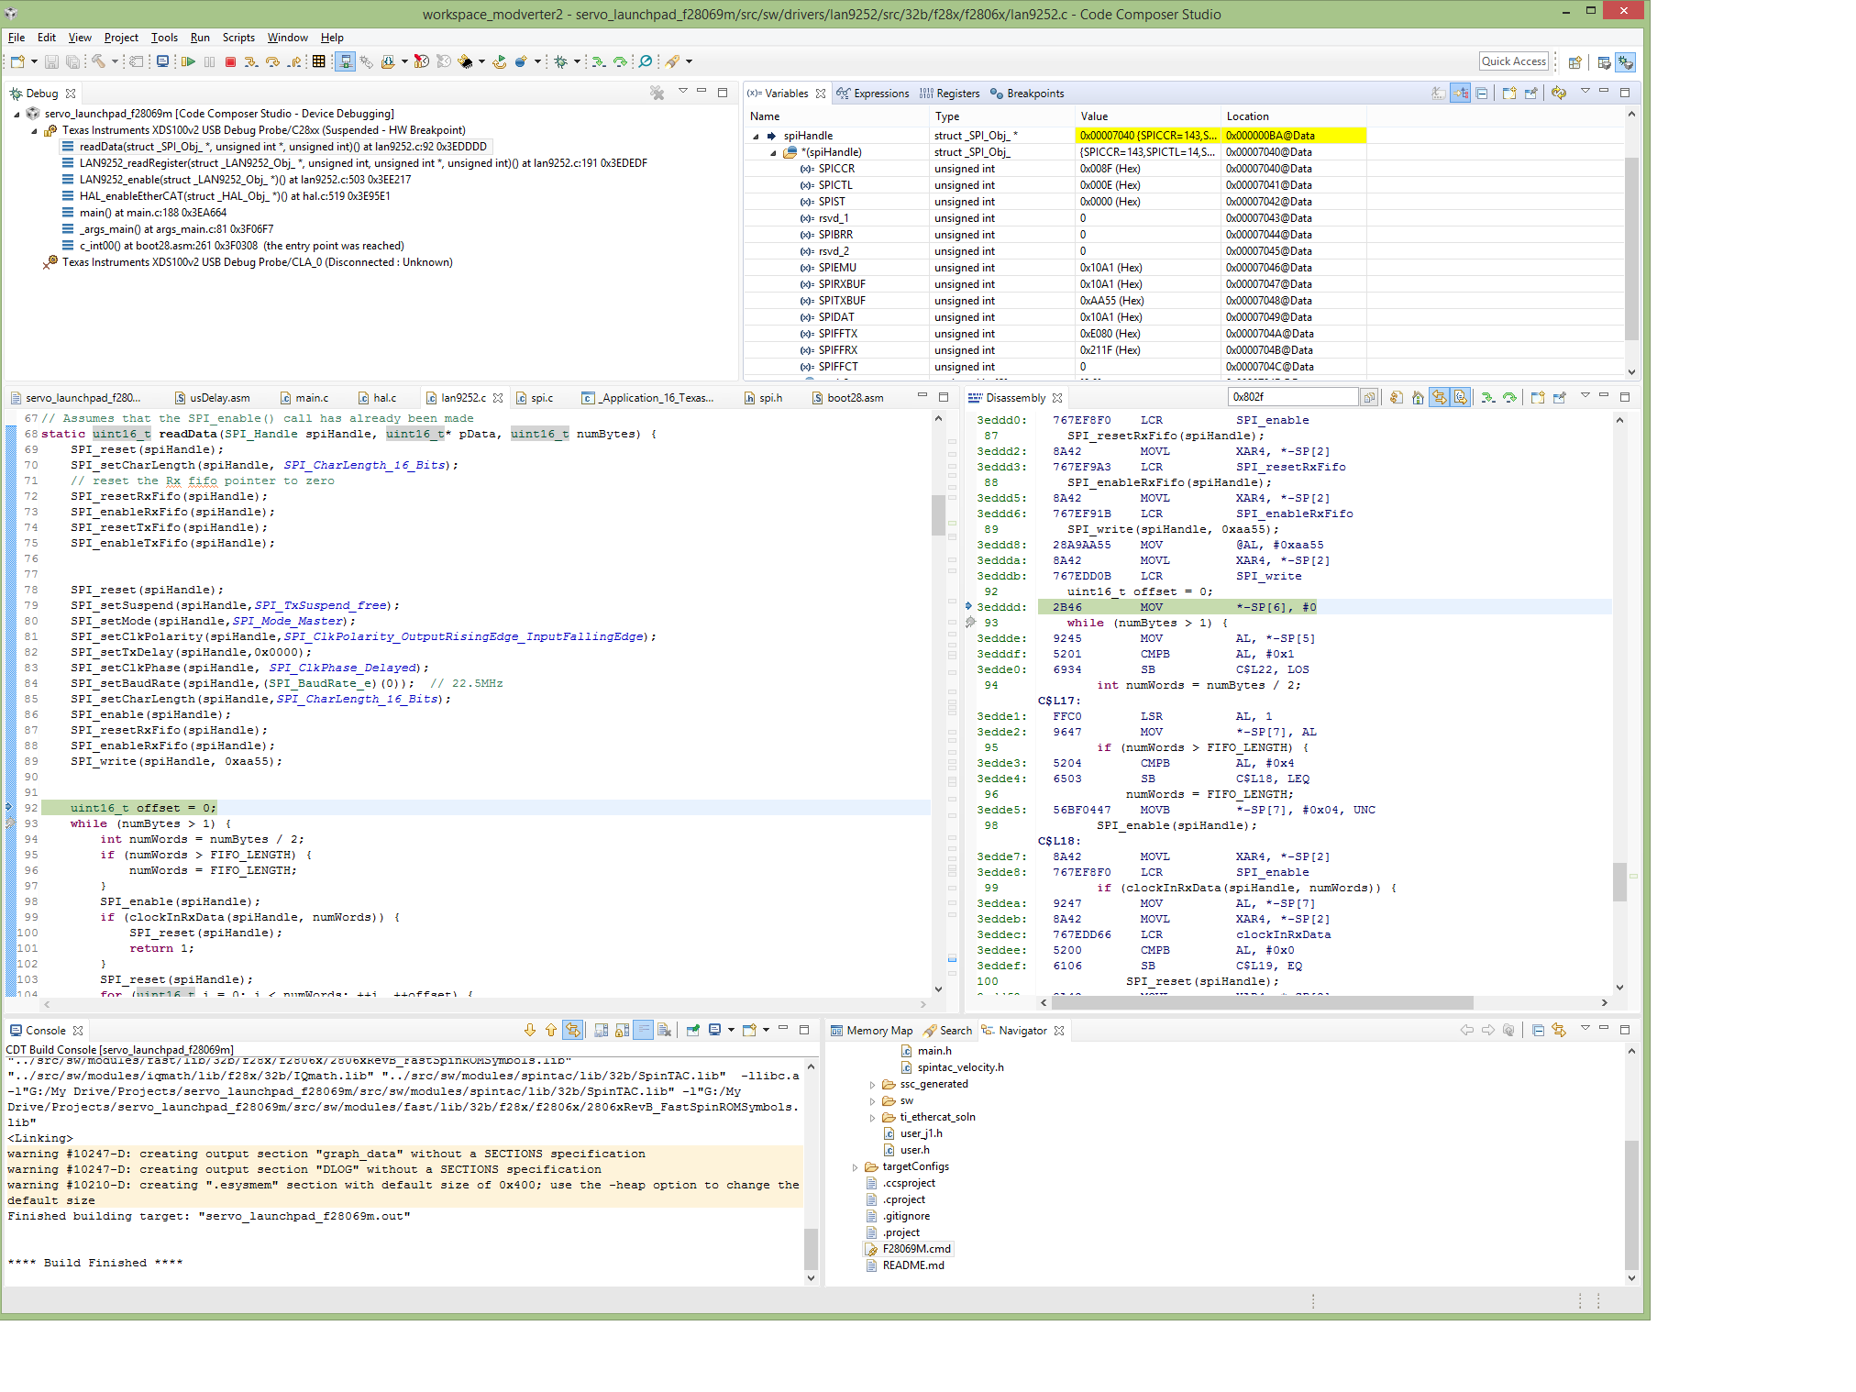Click the red Terminate debug icon

point(231,61)
